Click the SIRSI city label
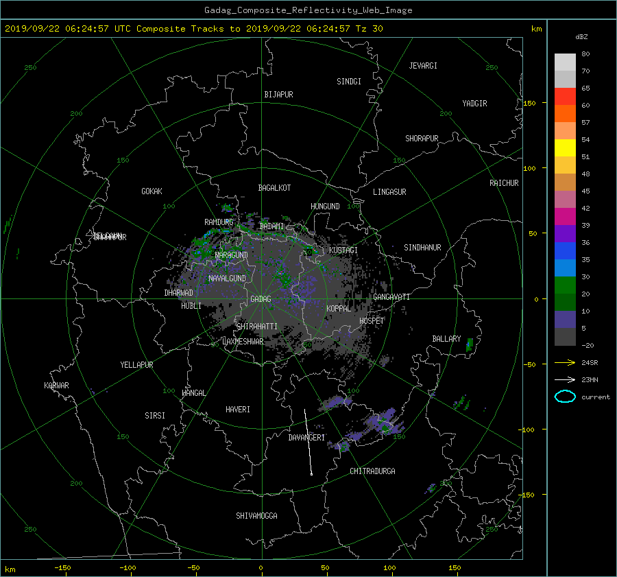Image resolution: width=617 pixels, height=577 pixels. pos(155,416)
